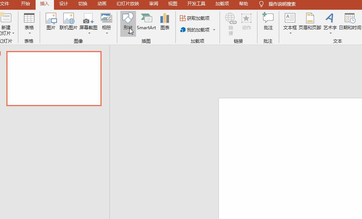Viewport: 362px width, 219px height.
Task: Expand the 屏幕截图 screenshot dropdown
Action: pyautogui.click(x=89, y=33)
